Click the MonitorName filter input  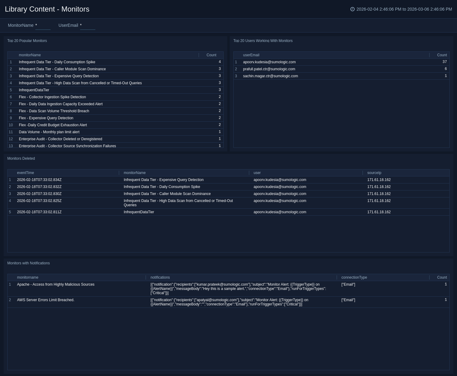pyautogui.click(x=43, y=26)
